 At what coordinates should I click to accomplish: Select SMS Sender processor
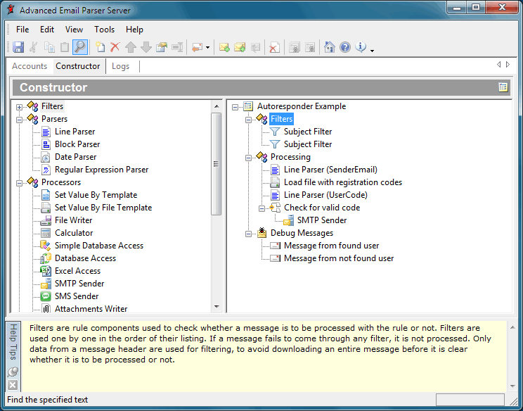pos(77,296)
